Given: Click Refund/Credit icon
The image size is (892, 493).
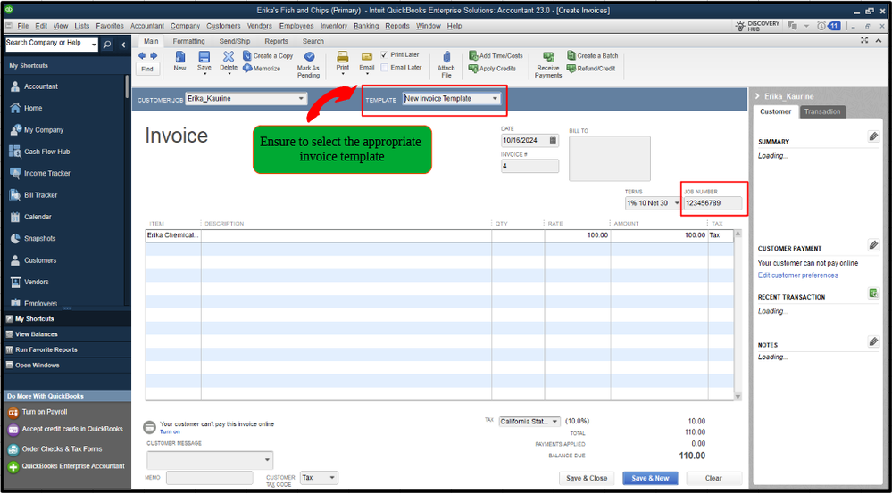Looking at the screenshot, I should click(x=571, y=68).
